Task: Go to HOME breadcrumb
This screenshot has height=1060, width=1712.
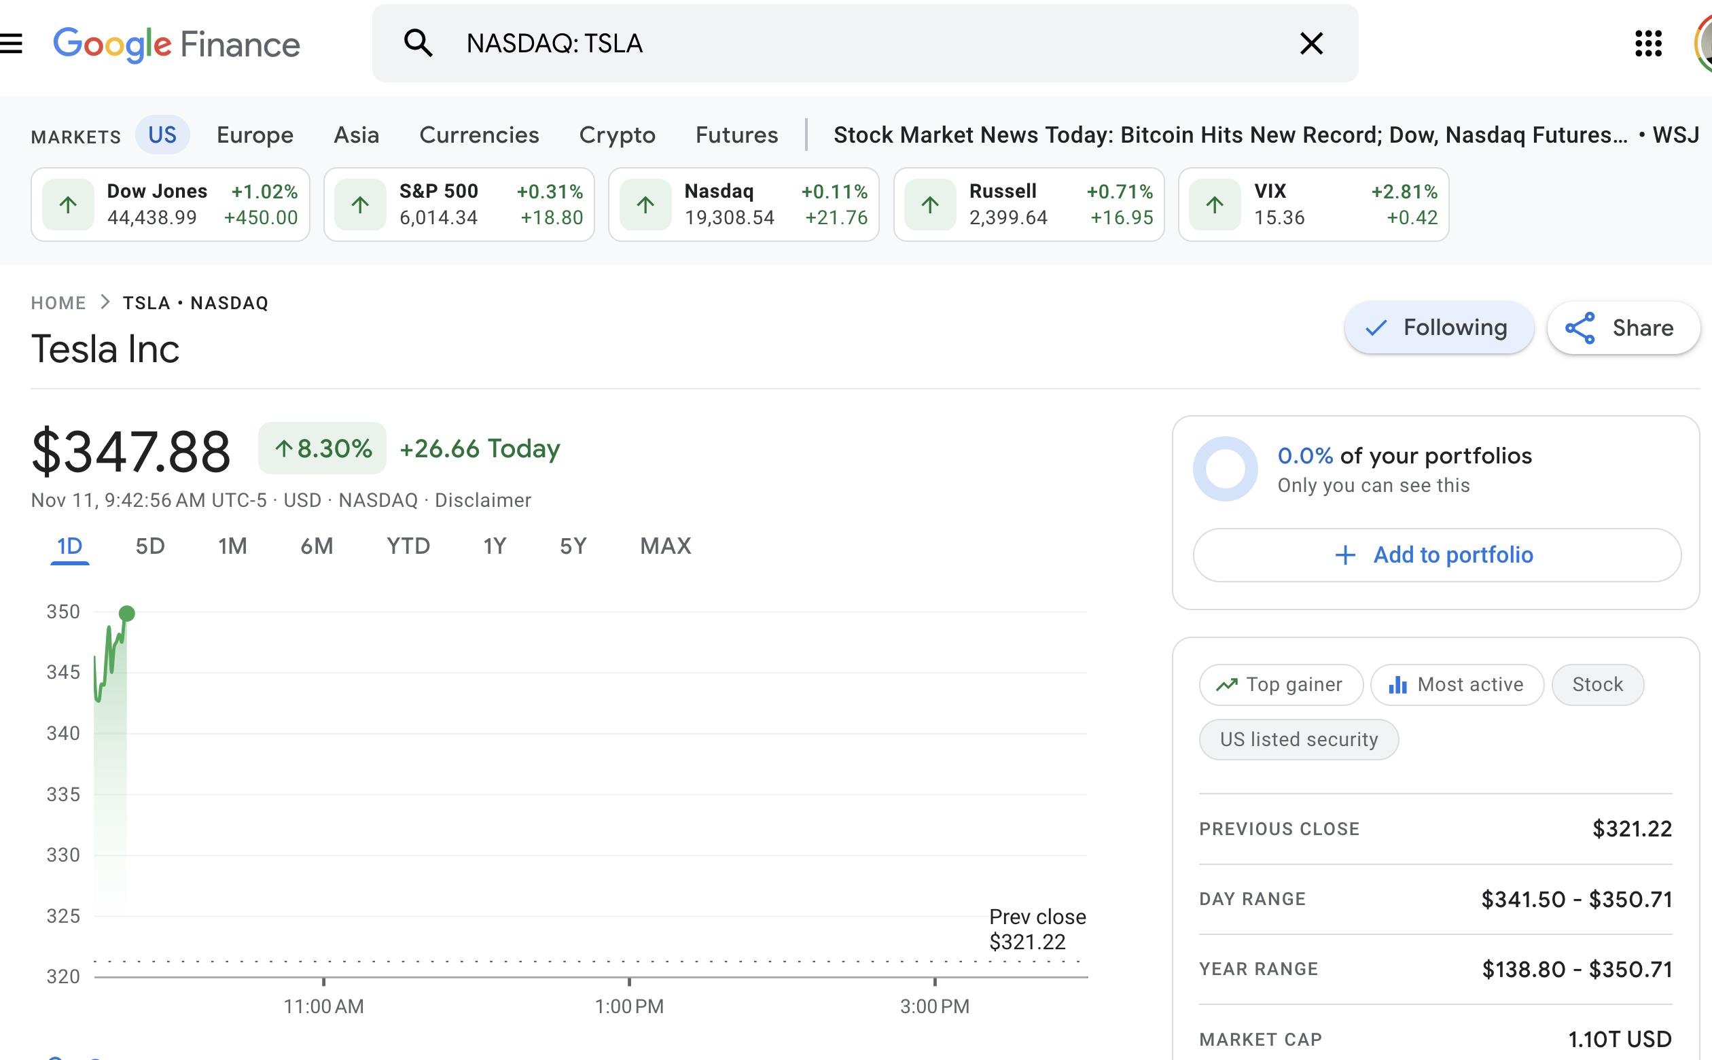Action: click(x=59, y=303)
